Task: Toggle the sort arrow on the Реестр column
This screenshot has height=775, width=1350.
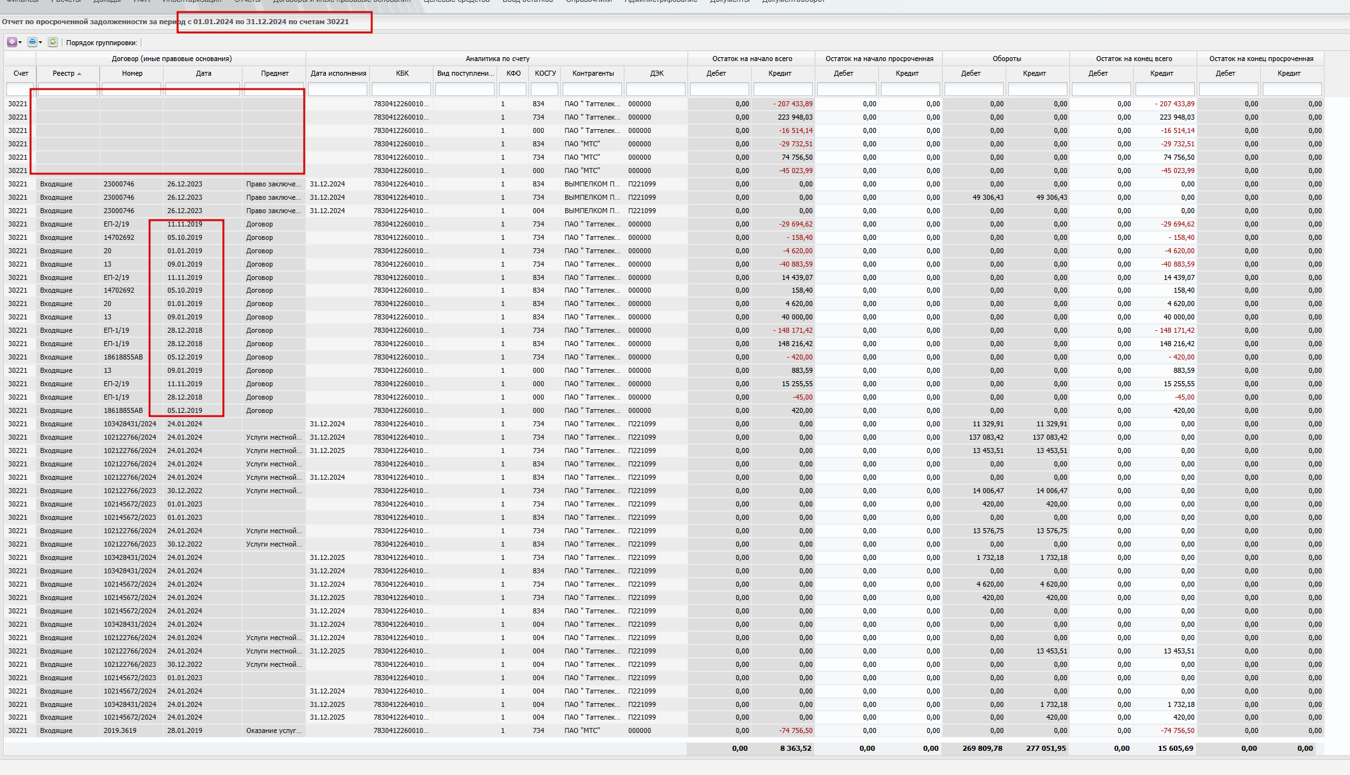Action: (x=80, y=74)
